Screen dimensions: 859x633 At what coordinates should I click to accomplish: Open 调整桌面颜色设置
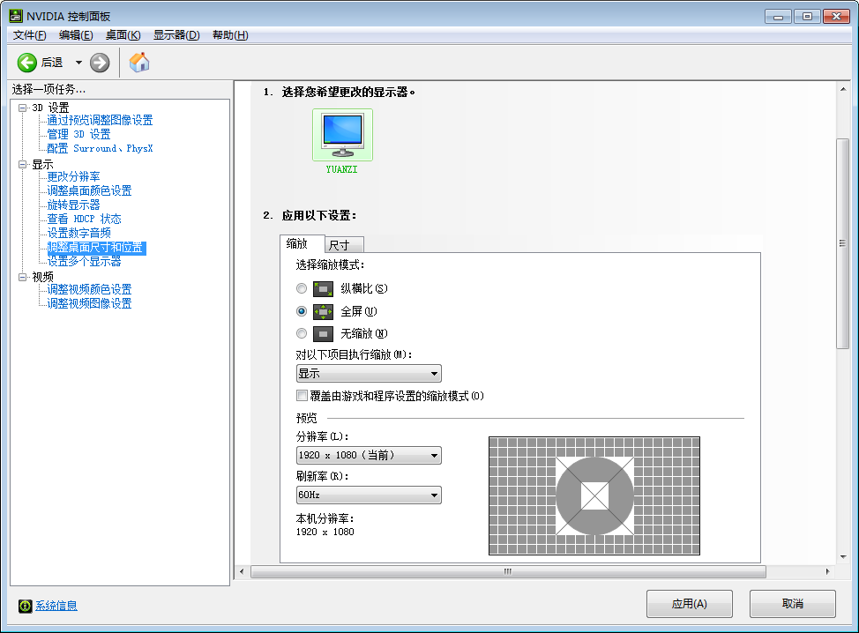click(89, 190)
